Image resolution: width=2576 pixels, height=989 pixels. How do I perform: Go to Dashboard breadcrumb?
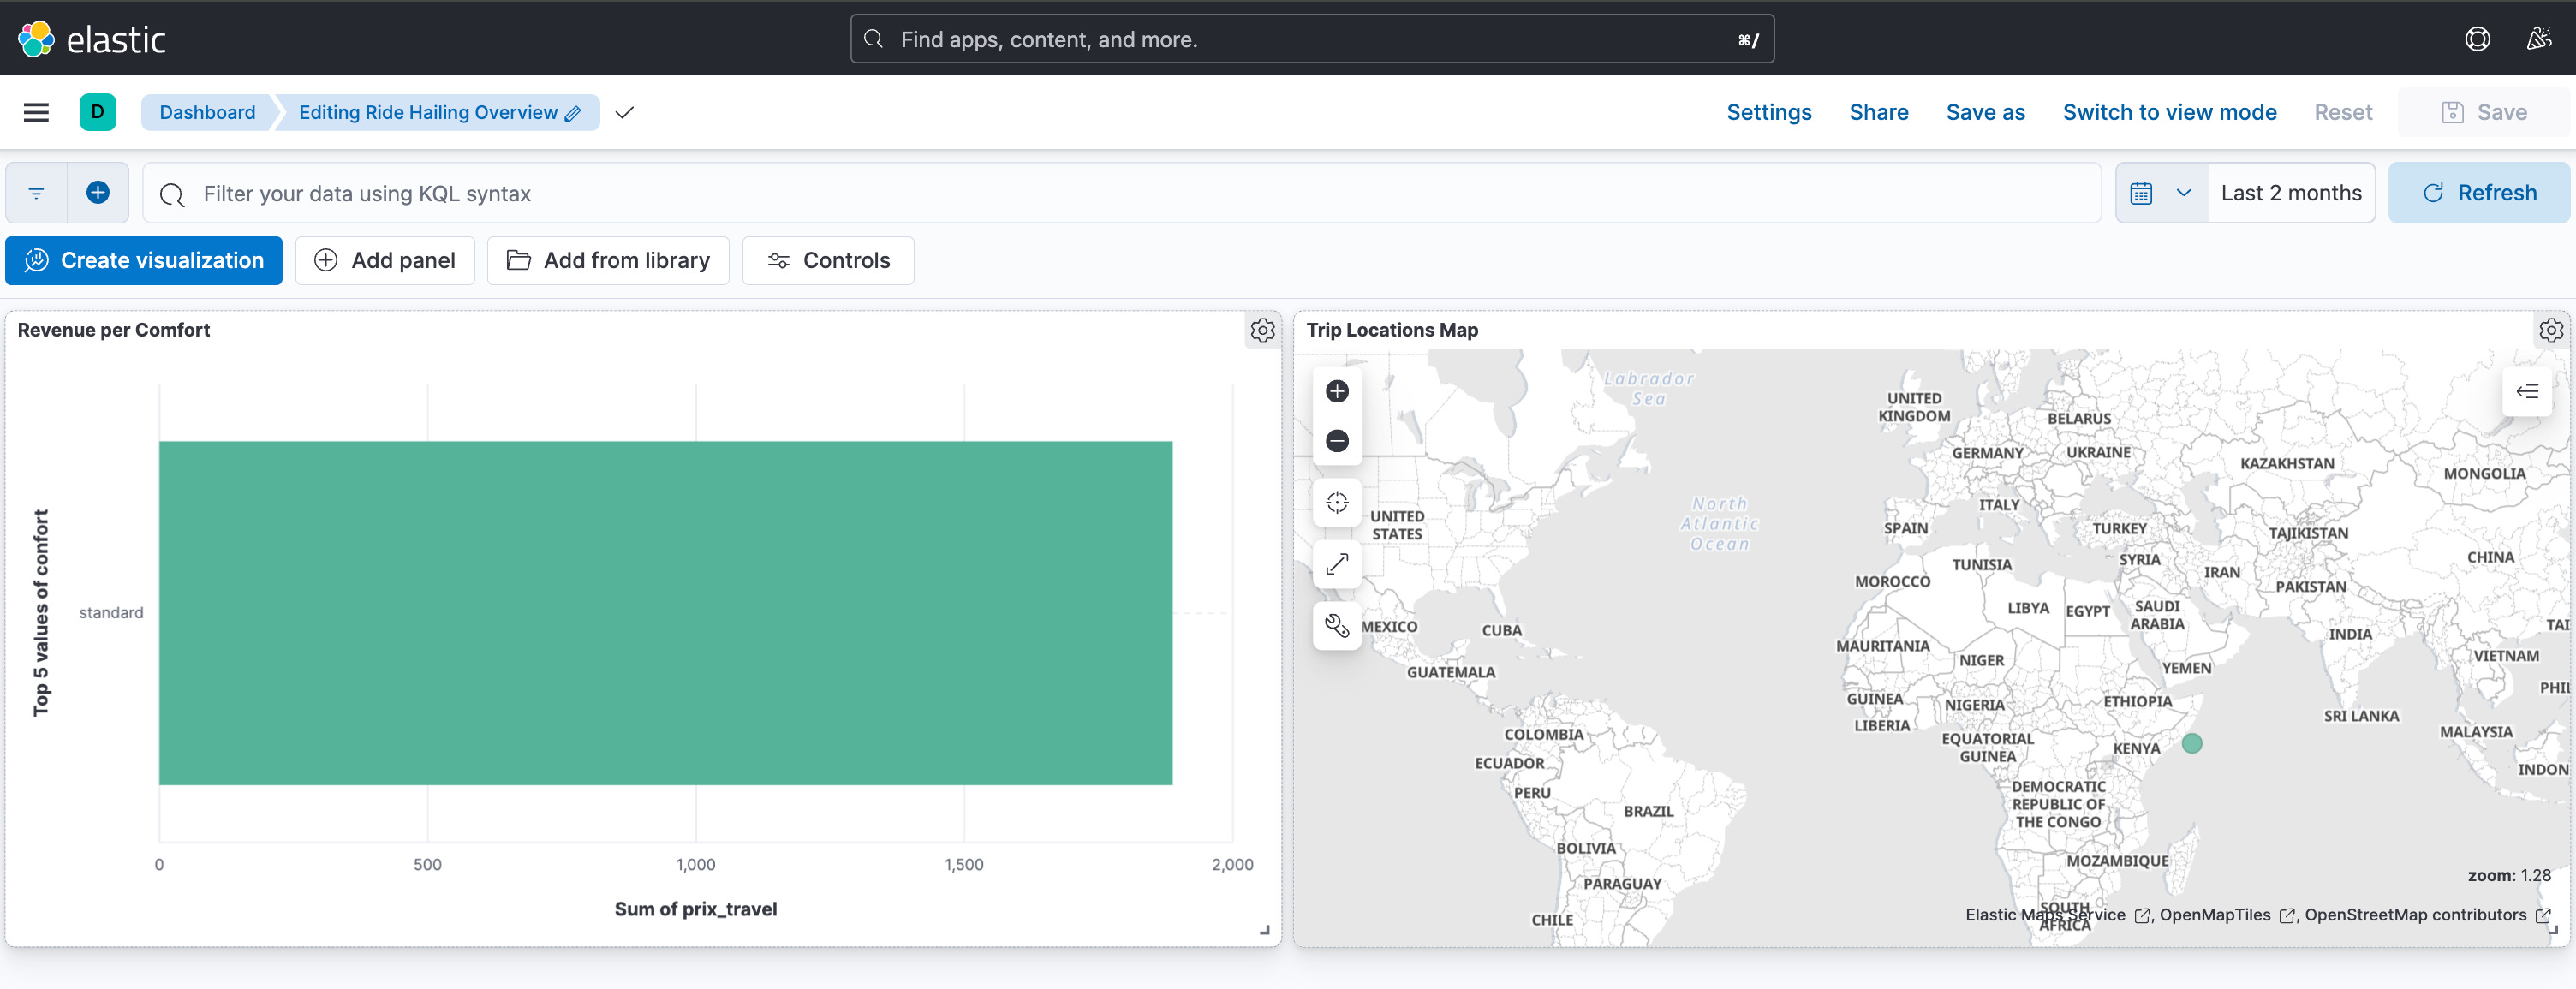point(207,112)
